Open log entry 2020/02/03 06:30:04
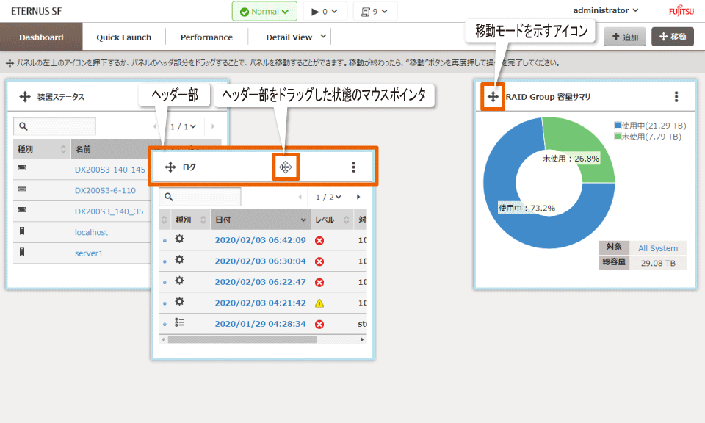 click(260, 261)
